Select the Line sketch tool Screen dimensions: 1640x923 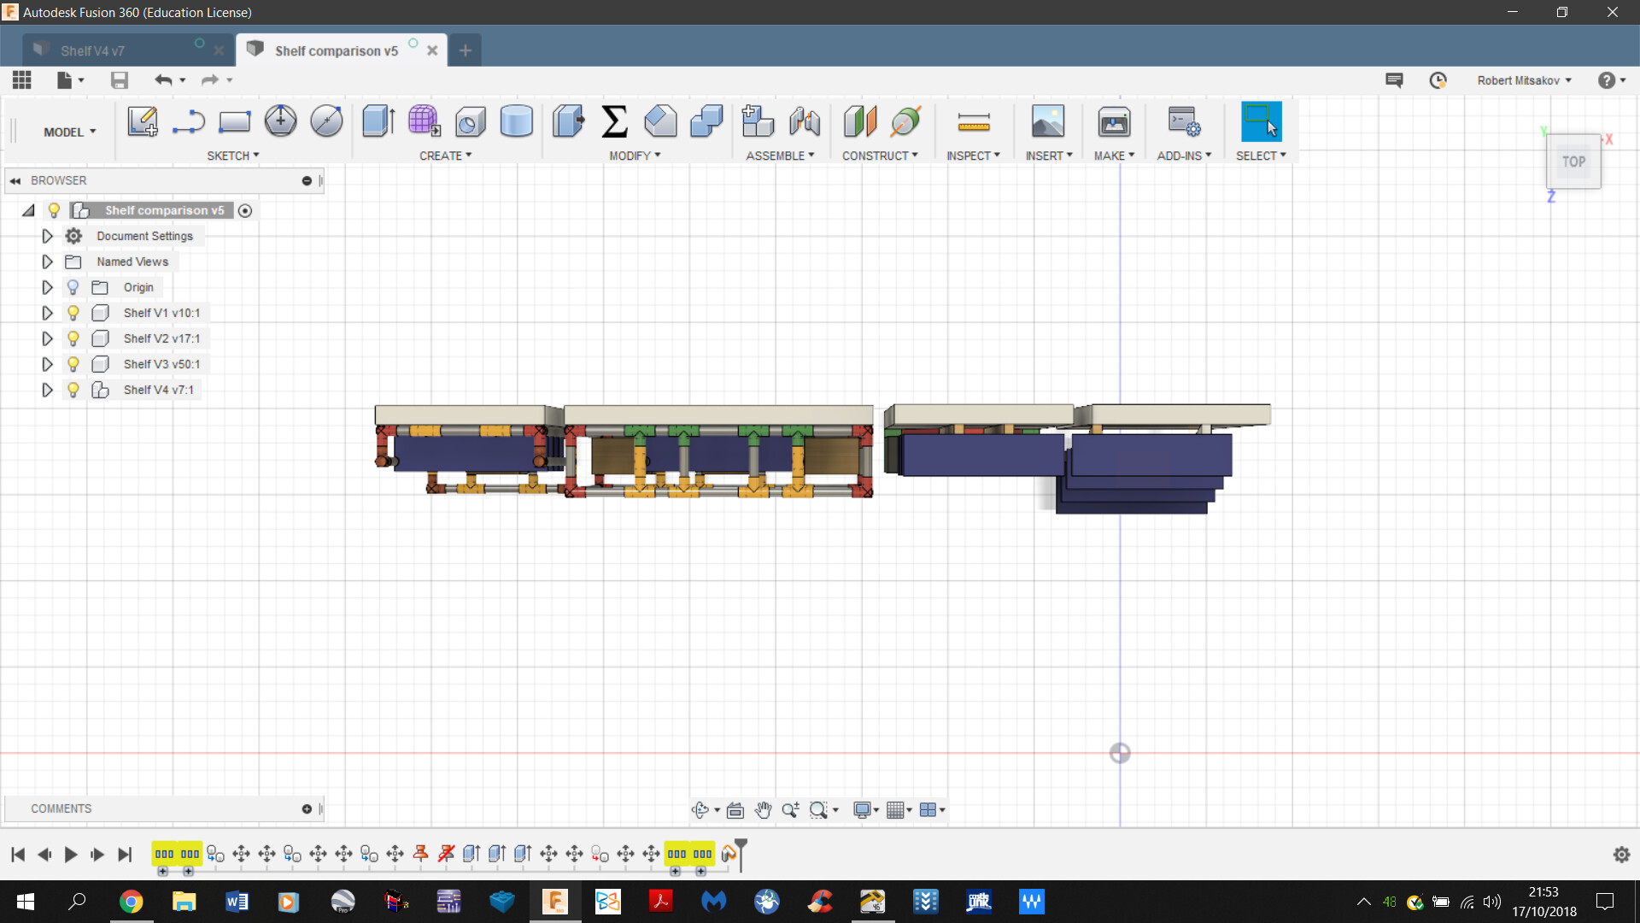(188, 121)
